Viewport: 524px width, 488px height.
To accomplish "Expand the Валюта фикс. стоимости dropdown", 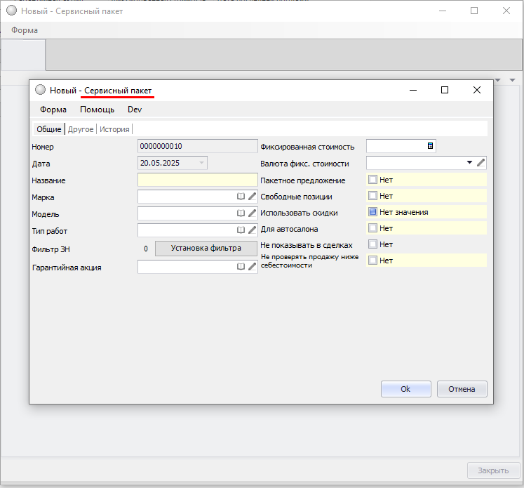I will tap(469, 163).
